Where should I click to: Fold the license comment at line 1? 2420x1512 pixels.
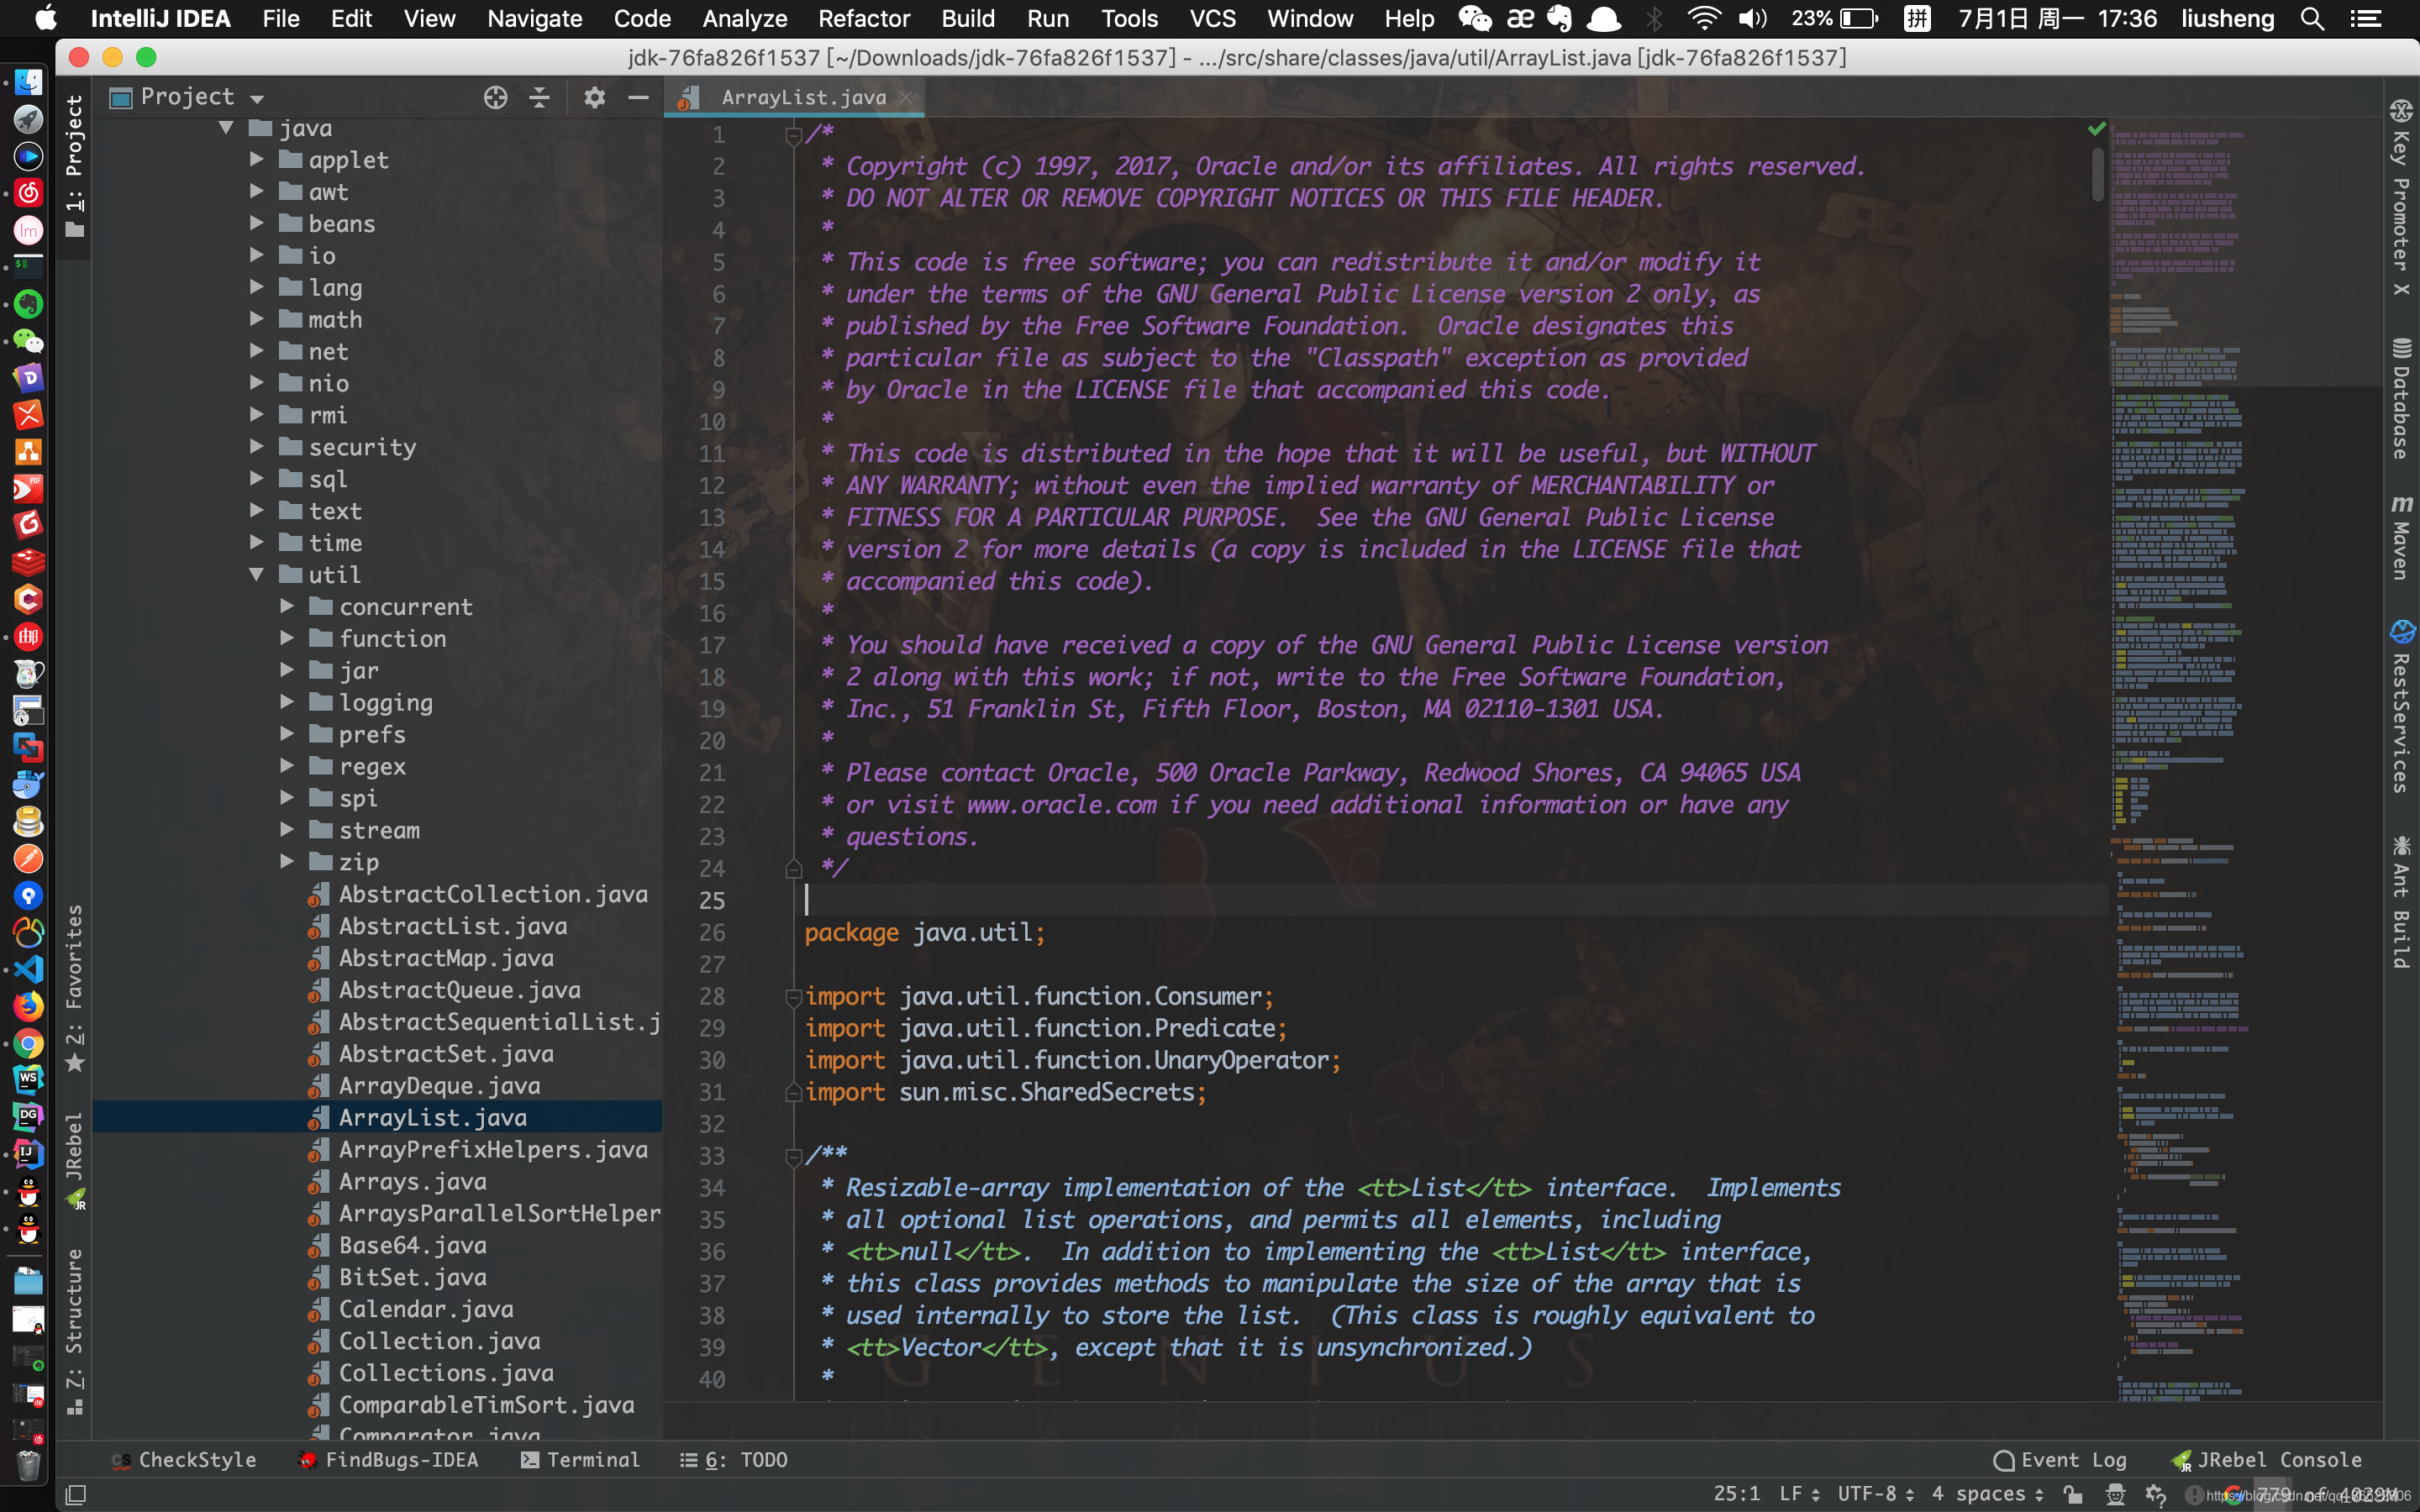[x=793, y=134]
